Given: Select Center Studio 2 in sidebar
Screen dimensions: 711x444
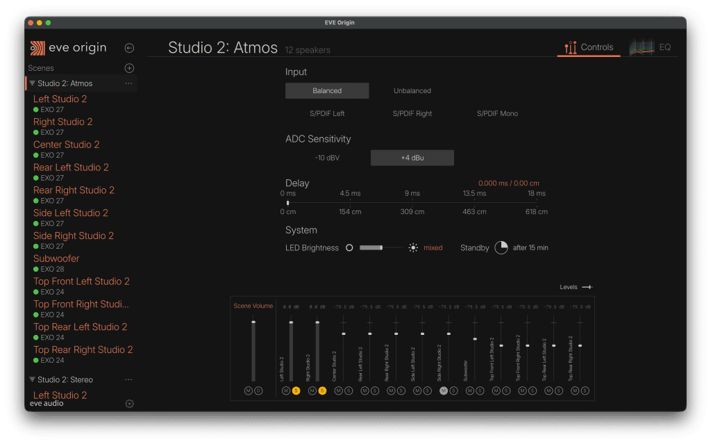Looking at the screenshot, I should 66,145.
